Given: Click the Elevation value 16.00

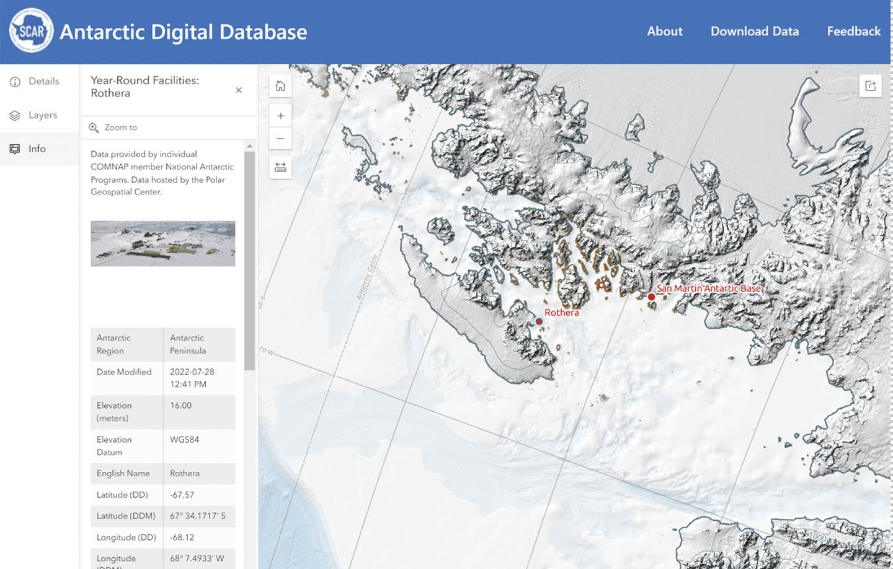Looking at the screenshot, I should coord(181,406).
